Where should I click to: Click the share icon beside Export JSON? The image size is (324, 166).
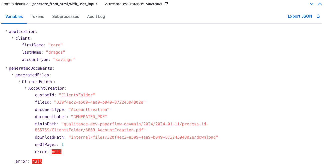pyautogui.click(x=318, y=16)
